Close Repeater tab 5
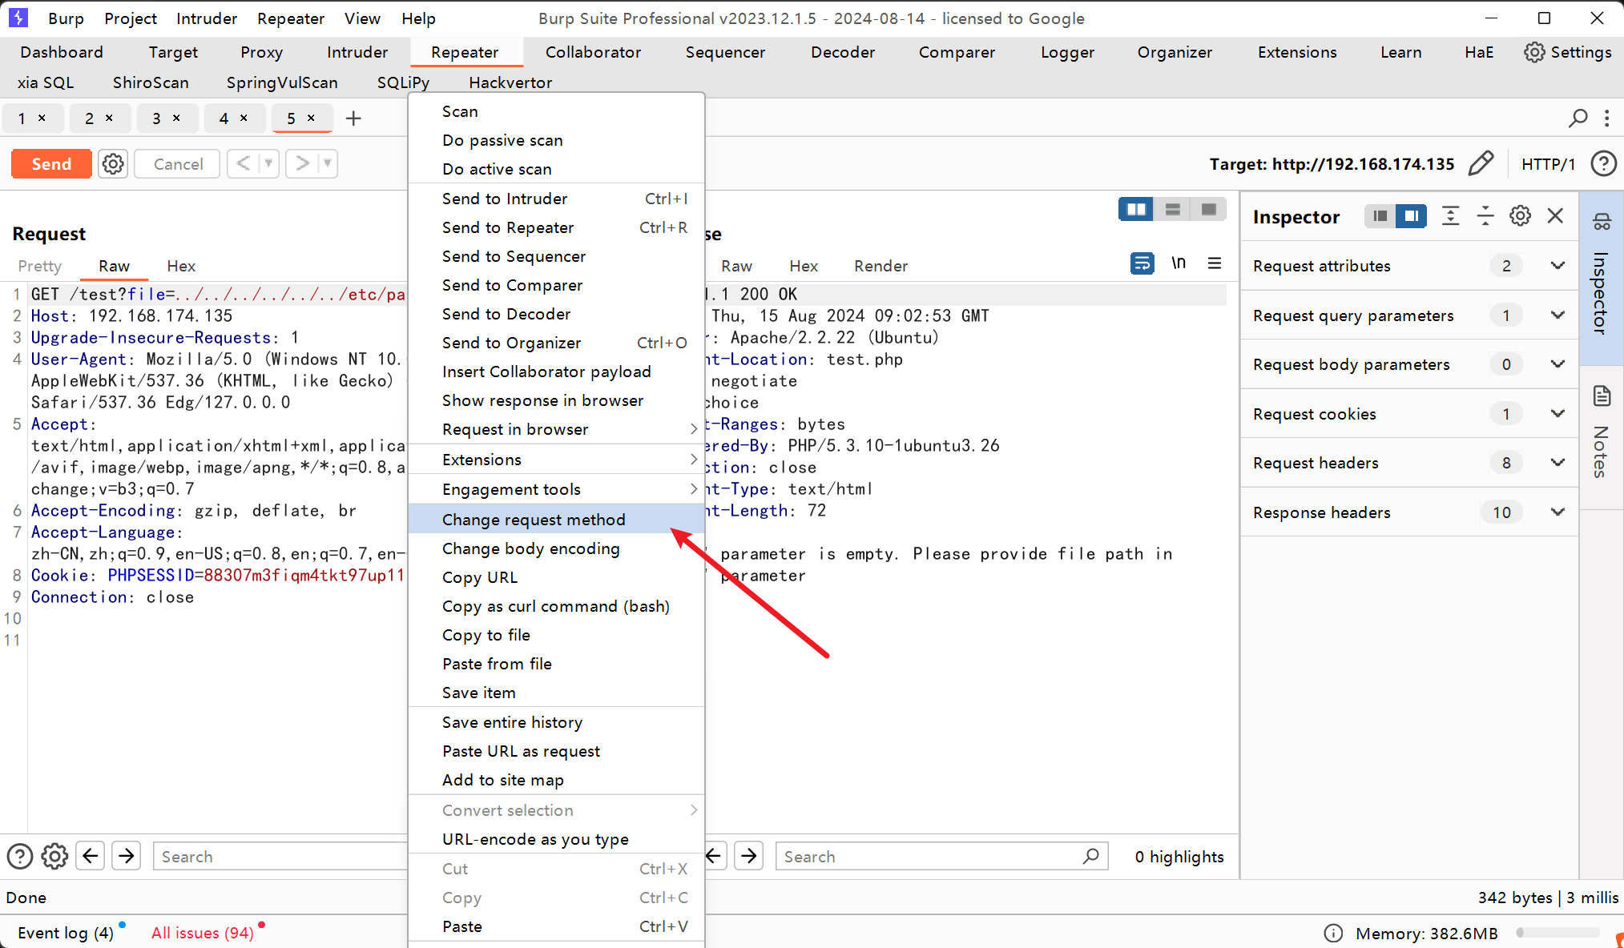 pos(311,118)
